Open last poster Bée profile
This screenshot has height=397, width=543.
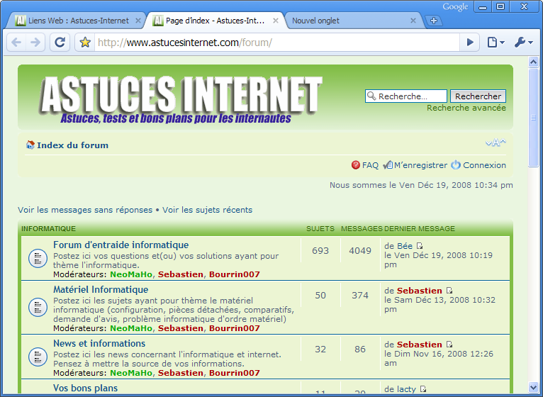pyautogui.click(x=405, y=246)
